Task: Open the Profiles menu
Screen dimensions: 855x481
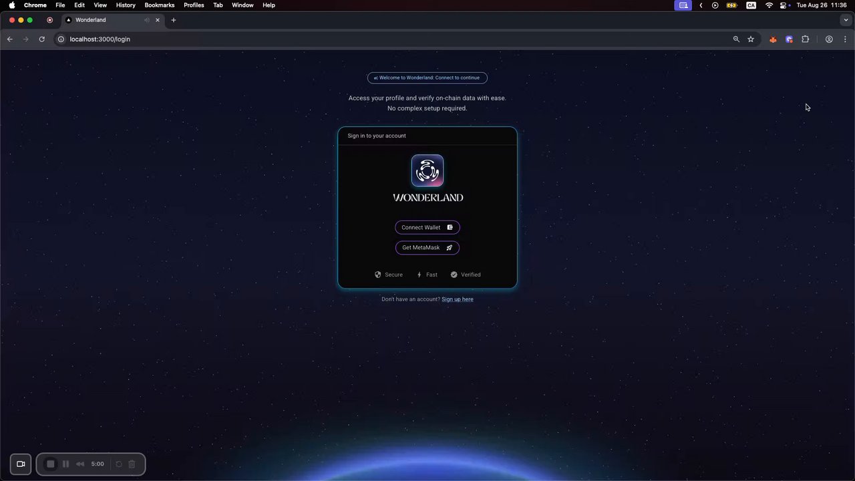Action: pos(194,5)
